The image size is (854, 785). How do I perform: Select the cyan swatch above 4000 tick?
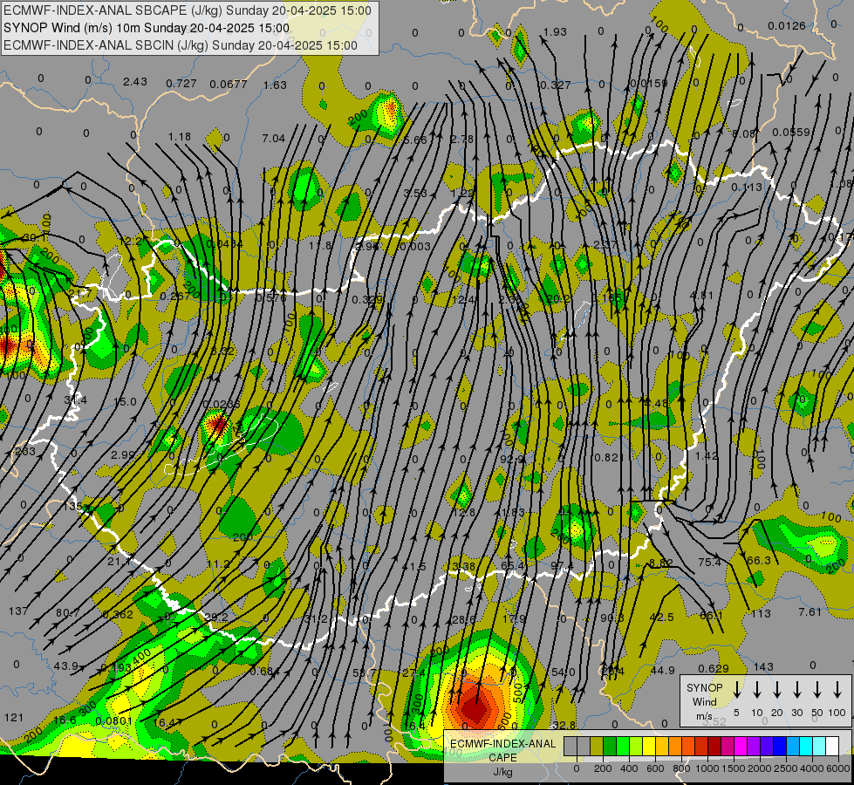(x=806, y=747)
